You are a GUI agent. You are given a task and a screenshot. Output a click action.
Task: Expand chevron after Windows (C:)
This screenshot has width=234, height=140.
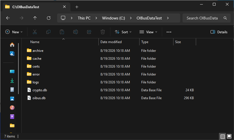coord(131,18)
